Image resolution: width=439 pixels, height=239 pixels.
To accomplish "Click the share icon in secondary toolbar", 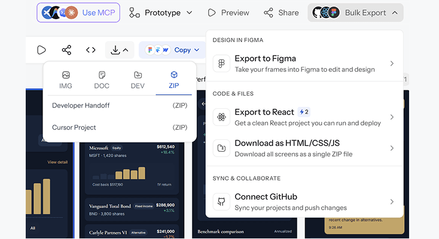I will [x=66, y=50].
